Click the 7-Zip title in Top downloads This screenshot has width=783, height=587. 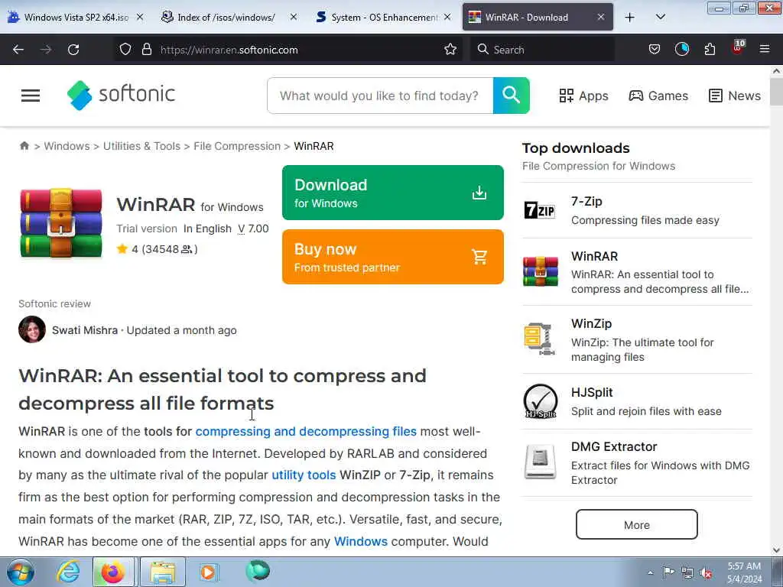[586, 201]
